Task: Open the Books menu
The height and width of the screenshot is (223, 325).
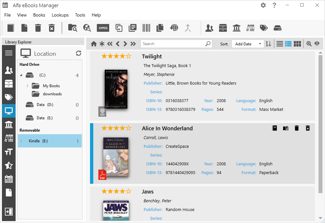Action: (x=39, y=15)
